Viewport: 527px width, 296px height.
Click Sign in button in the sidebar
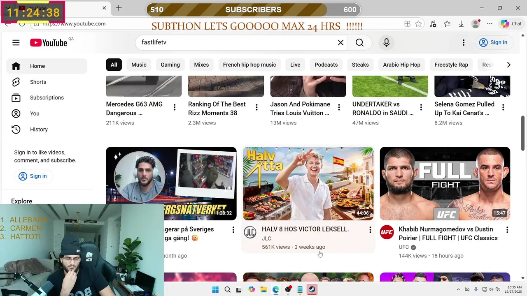[33, 176]
